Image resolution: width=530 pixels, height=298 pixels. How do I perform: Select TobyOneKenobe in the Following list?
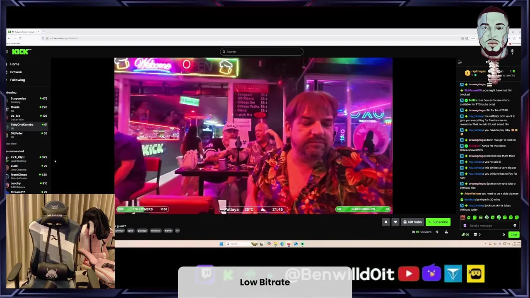pos(27,126)
